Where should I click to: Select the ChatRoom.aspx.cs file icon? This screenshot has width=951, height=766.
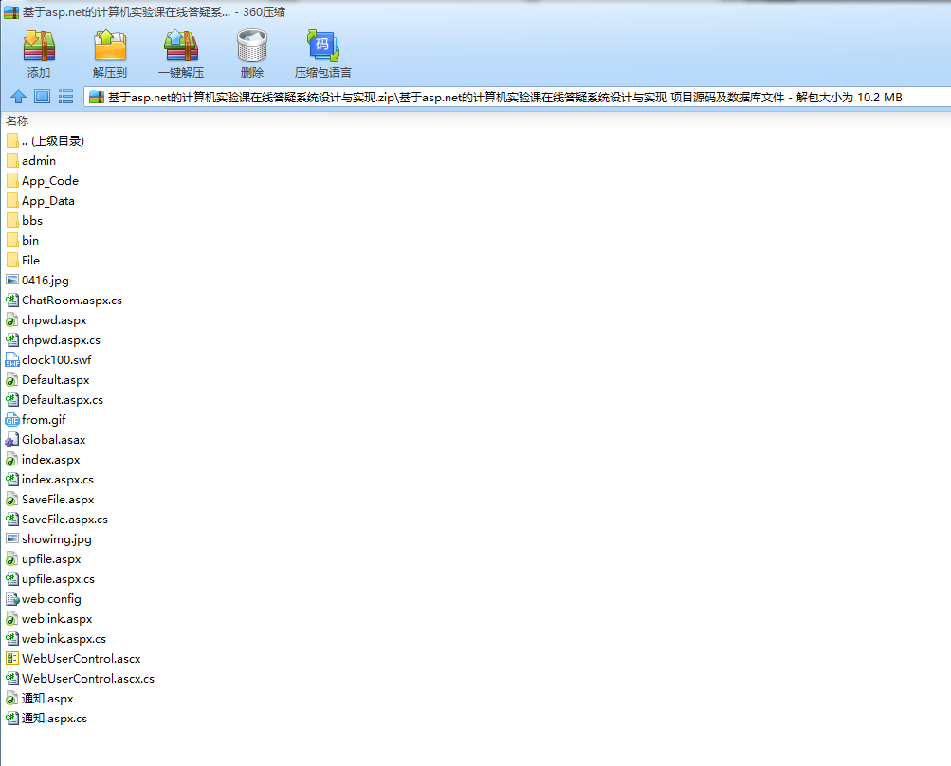tap(12, 301)
